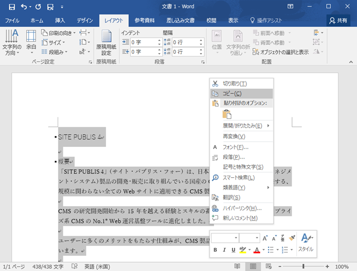Click spacing before stepper arrows

click(x=201, y=42)
